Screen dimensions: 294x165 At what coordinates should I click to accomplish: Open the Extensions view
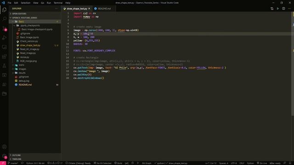(4, 56)
